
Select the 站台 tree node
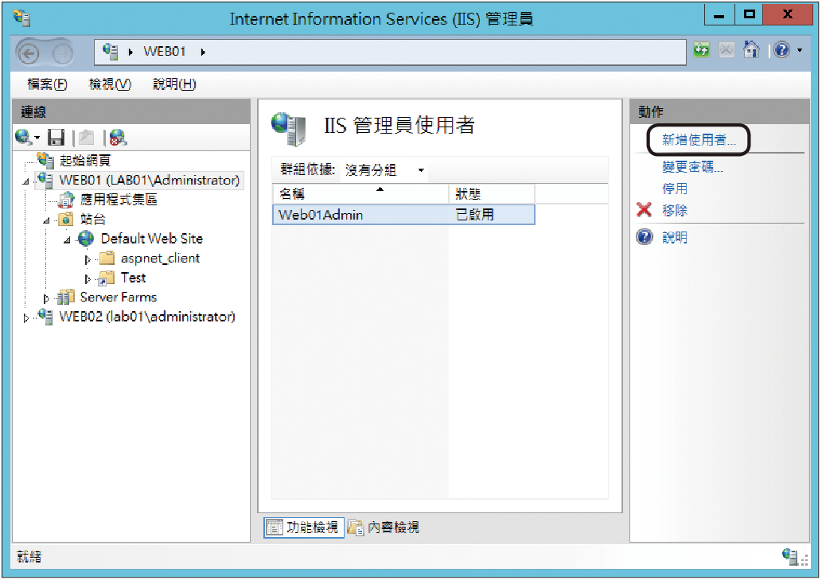click(x=93, y=219)
